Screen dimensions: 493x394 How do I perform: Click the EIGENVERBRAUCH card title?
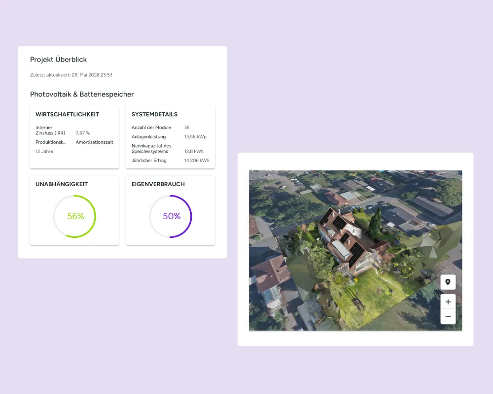coord(158,184)
